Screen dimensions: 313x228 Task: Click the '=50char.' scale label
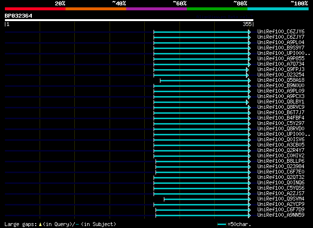click(239, 224)
